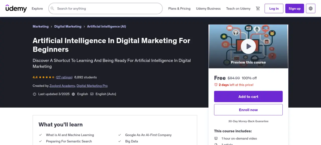The image size is (321, 145).
Task: Open the language globe button
Action: 311,9
